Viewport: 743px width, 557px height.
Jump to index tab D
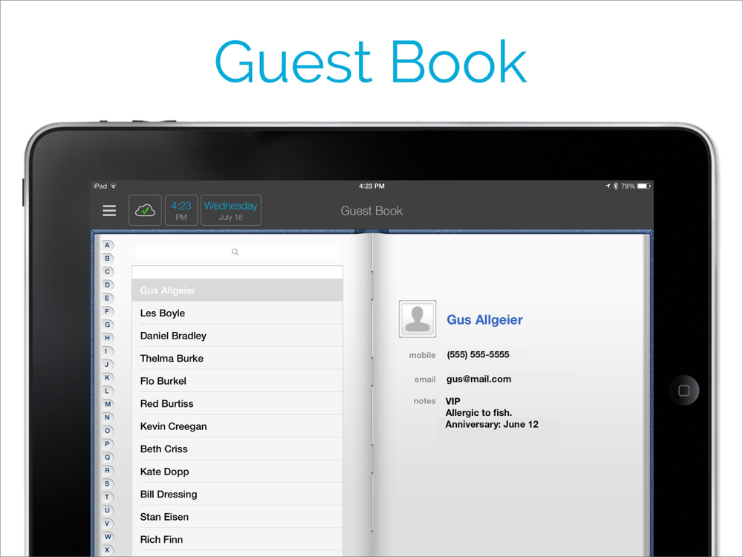coord(108,284)
